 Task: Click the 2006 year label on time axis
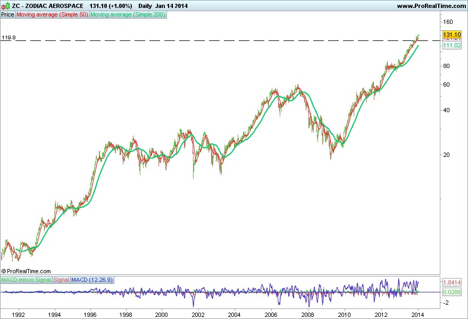[x=271, y=315]
